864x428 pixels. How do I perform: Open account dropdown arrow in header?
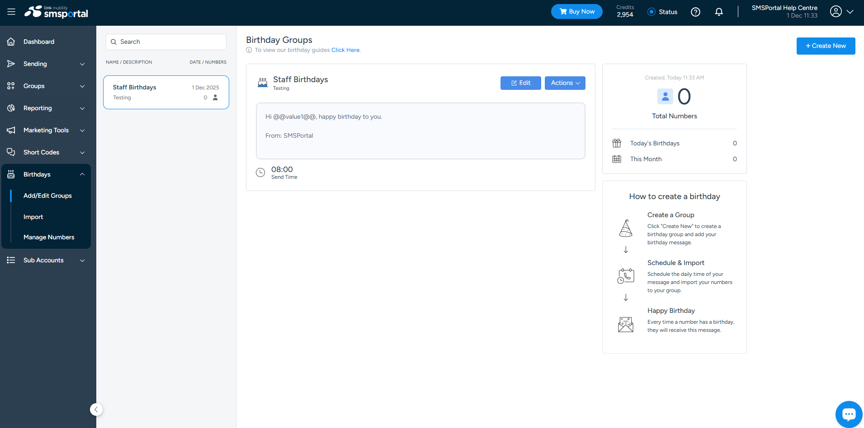[x=850, y=12]
